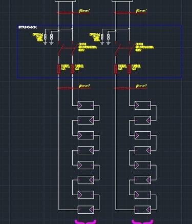
Task: Click the right circuit's outer DPS surge protector symbol
Action: [x=102, y=37]
